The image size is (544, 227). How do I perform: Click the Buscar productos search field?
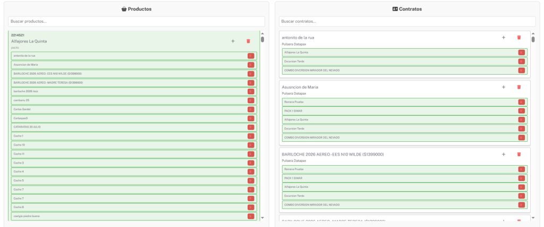pyautogui.click(x=136, y=22)
